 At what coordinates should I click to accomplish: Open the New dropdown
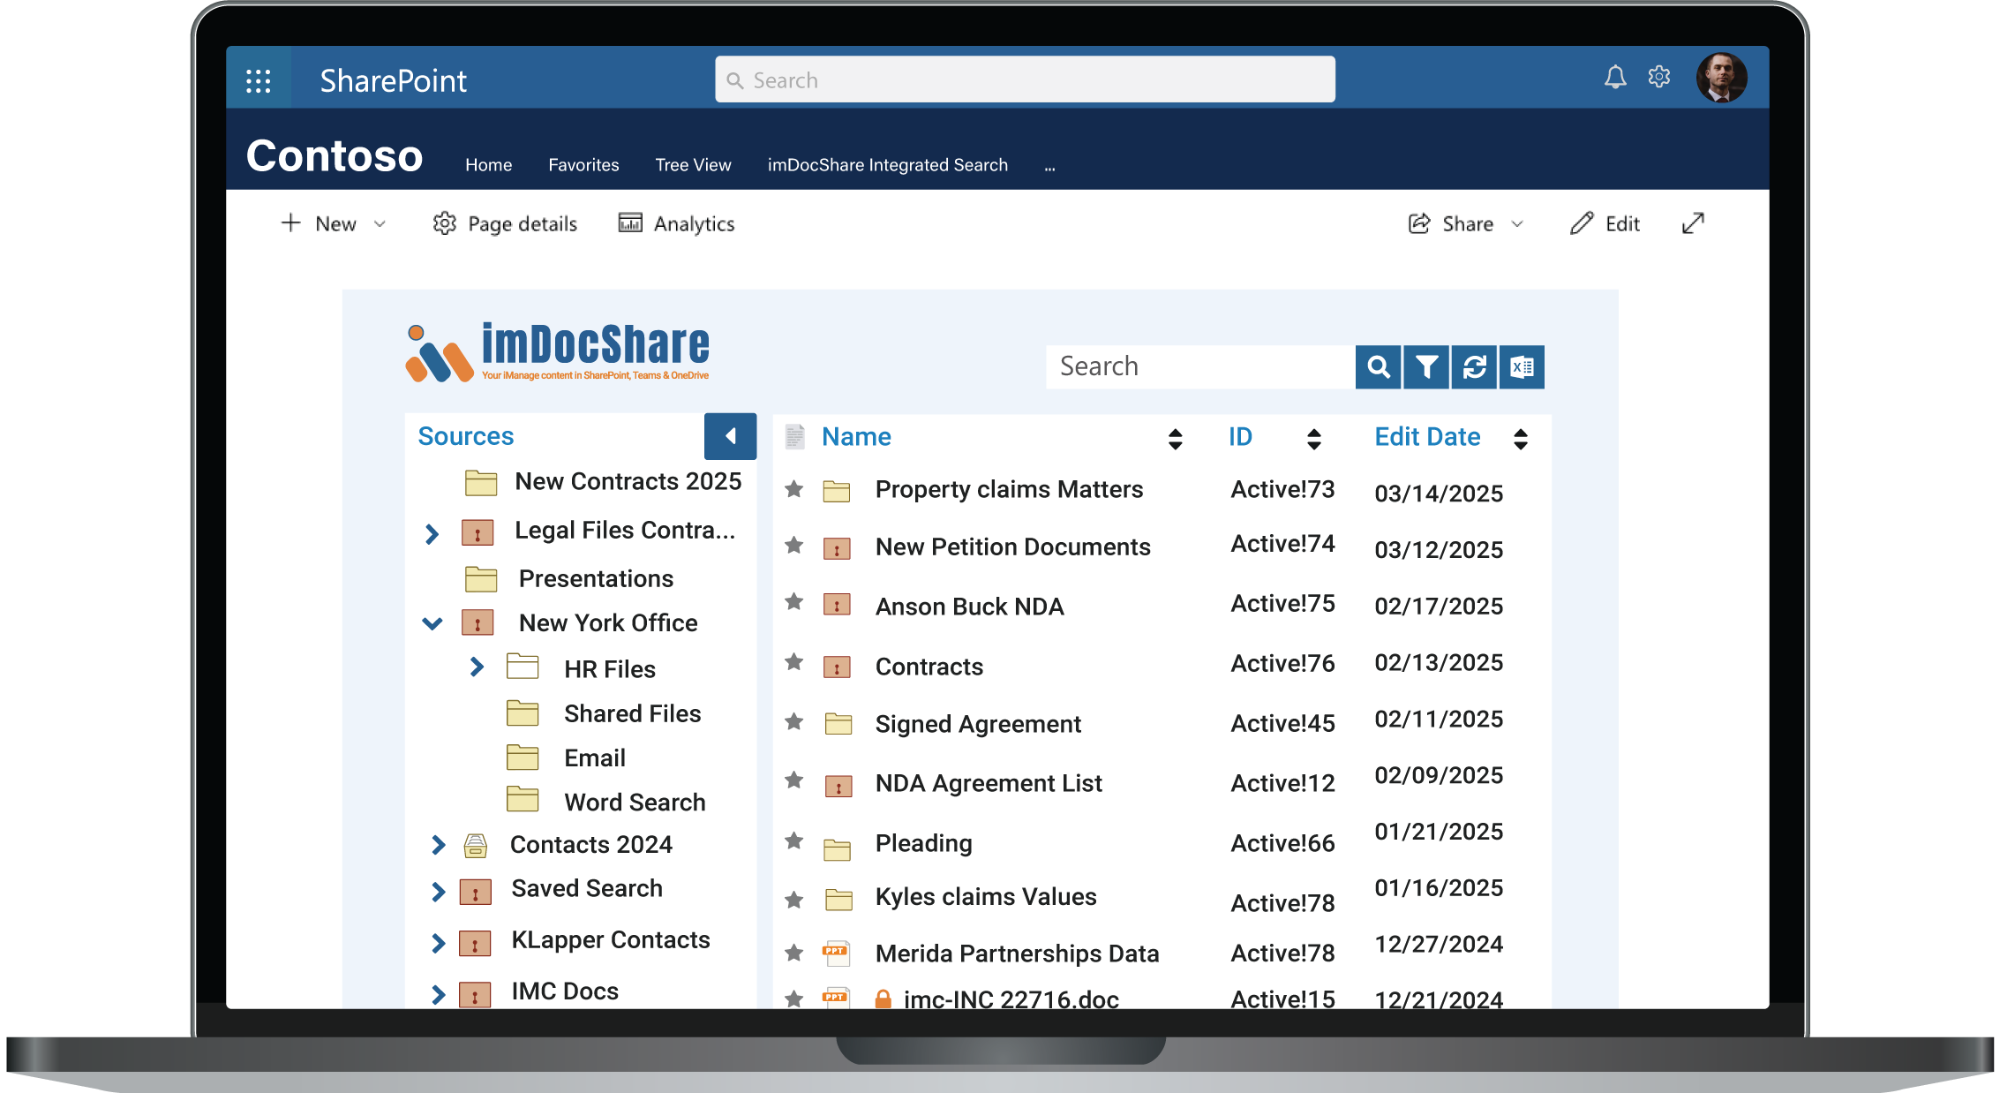pyautogui.click(x=334, y=224)
